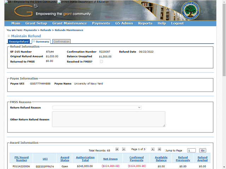Switch to the Confirmation tab
Viewport: 226px width, 169px height.
point(61,42)
